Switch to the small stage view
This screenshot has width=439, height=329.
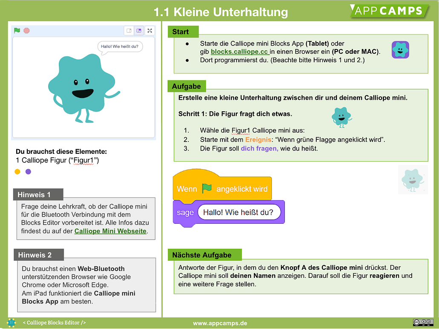point(128,31)
